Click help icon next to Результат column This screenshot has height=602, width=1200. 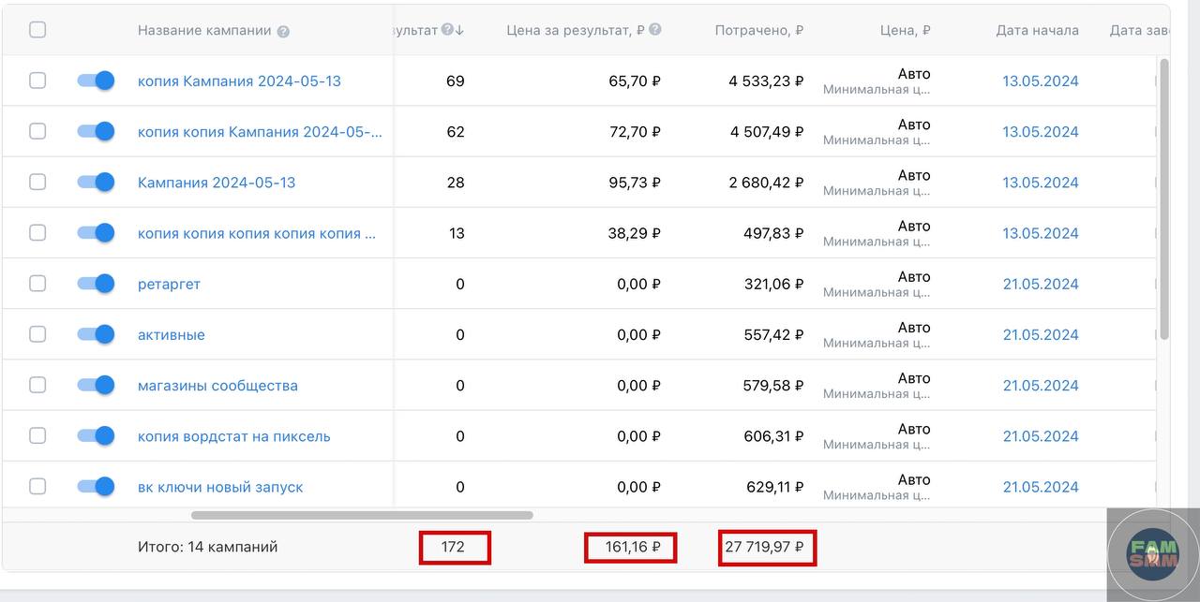(447, 30)
